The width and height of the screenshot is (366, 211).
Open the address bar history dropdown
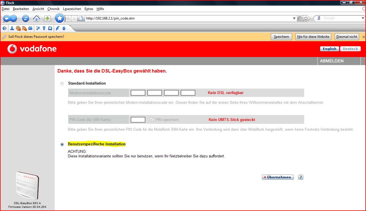coord(294,18)
